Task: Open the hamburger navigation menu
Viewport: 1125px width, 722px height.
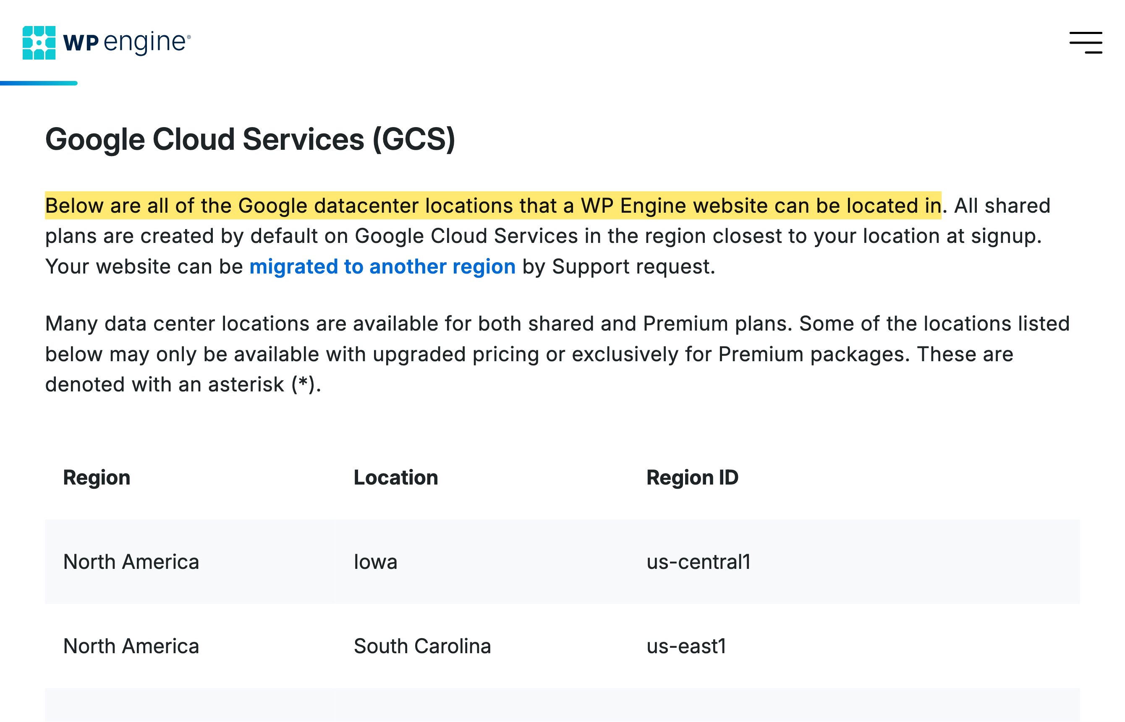Action: click(1085, 43)
